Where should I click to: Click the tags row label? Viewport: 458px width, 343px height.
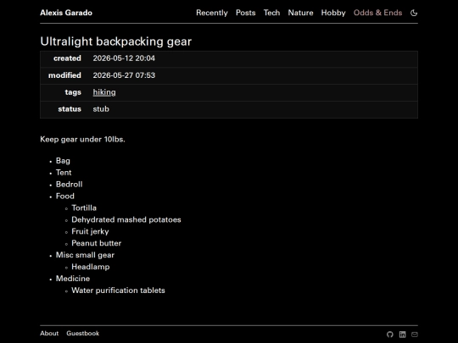coord(73,92)
